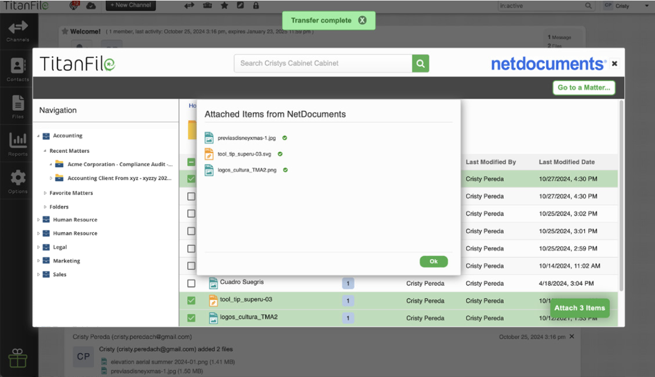
Task: Click the pencil edit icon in top toolbar
Action: point(240,6)
